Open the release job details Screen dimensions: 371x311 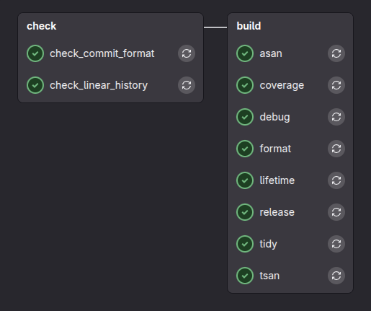pos(277,212)
